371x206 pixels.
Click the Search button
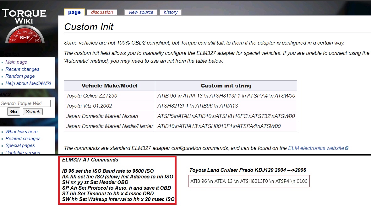coord(33,112)
